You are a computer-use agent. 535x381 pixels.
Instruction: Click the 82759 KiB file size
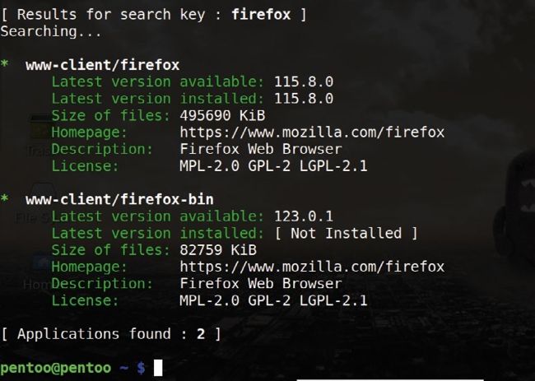tap(217, 249)
